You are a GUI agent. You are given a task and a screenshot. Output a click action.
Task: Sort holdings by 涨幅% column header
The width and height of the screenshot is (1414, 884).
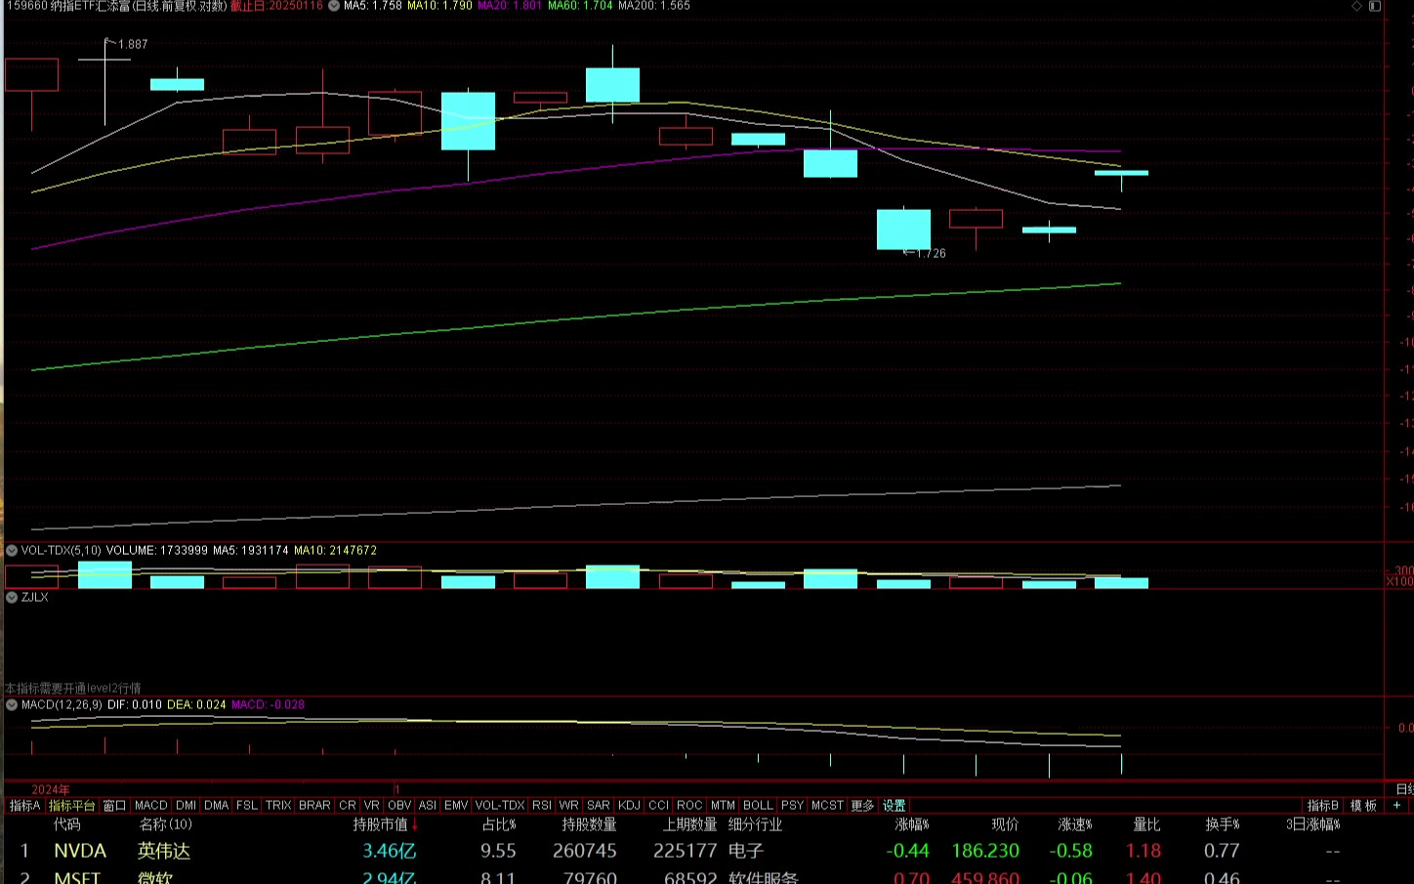click(x=912, y=825)
